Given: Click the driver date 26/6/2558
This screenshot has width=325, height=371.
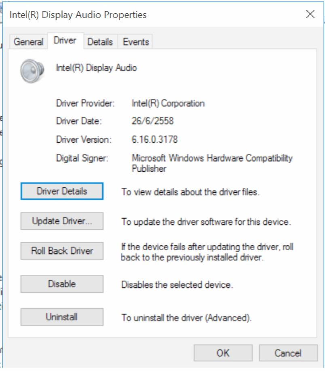Looking at the screenshot, I should [x=152, y=121].
